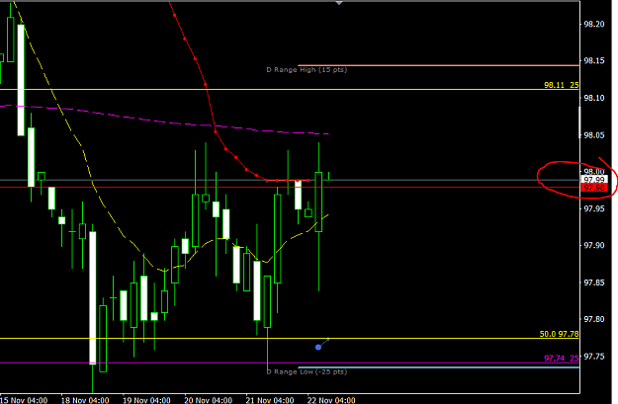Click the red 97.98 price tag
Viewport: 618px width, 404px height.
(x=594, y=188)
